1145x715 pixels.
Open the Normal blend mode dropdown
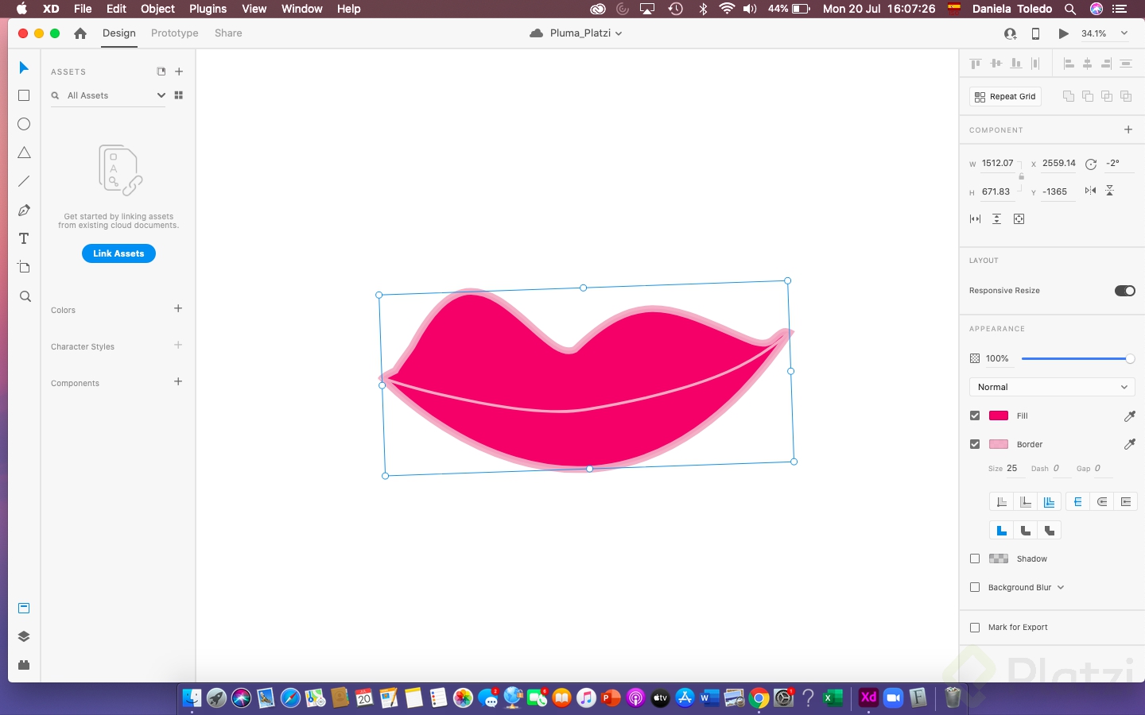[1051, 387]
